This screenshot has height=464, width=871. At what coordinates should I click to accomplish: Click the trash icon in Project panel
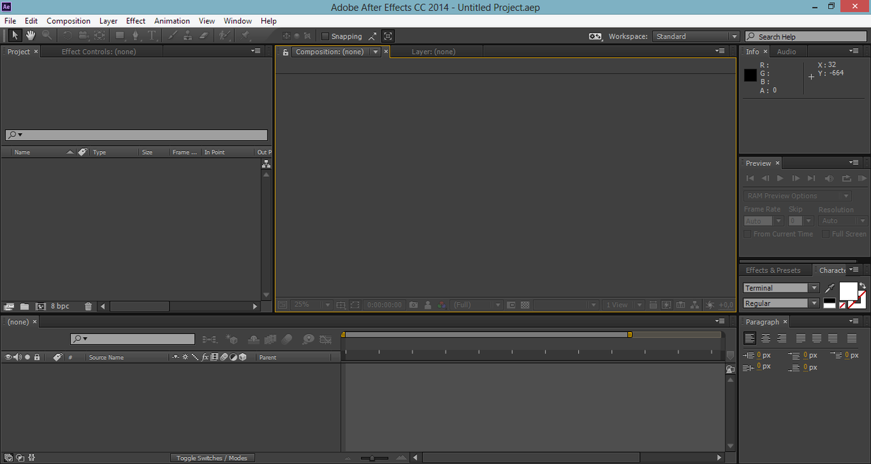coord(88,307)
